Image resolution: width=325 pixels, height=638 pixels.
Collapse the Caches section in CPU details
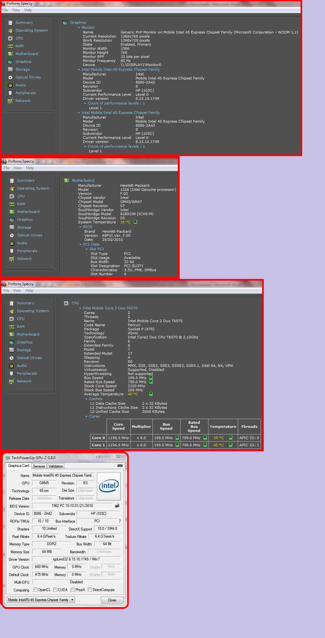point(86,399)
